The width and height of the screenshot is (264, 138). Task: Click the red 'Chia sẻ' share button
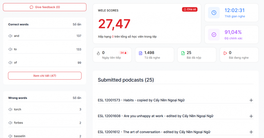point(189,10)
